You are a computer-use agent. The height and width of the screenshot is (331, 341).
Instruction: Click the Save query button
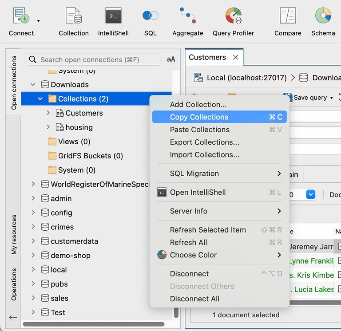tap(306, 98)
